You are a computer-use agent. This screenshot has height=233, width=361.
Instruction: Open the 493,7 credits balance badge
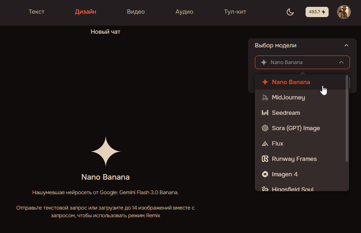[x=317, y=12]
